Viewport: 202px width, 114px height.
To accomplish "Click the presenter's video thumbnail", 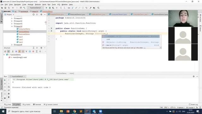I will pos(183,18).
